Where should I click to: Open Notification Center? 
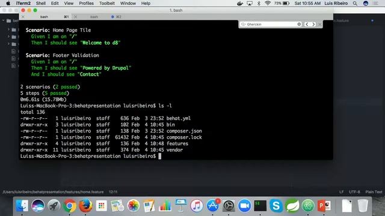tap(375, 3)
